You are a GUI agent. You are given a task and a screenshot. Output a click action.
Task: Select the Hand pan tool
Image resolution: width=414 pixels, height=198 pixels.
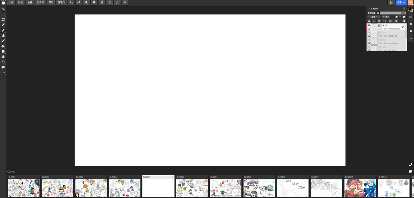pos(3,57)
